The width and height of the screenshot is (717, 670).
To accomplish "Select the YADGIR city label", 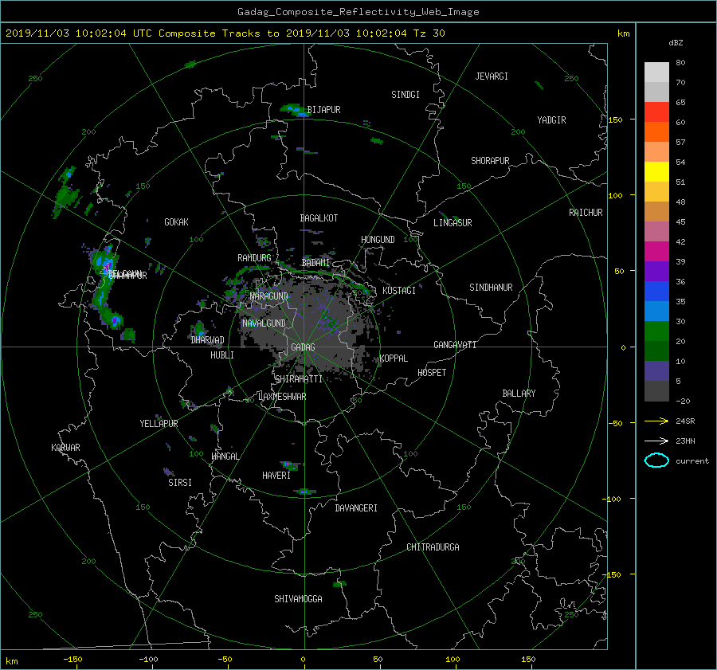I will (x=551, y=120).
